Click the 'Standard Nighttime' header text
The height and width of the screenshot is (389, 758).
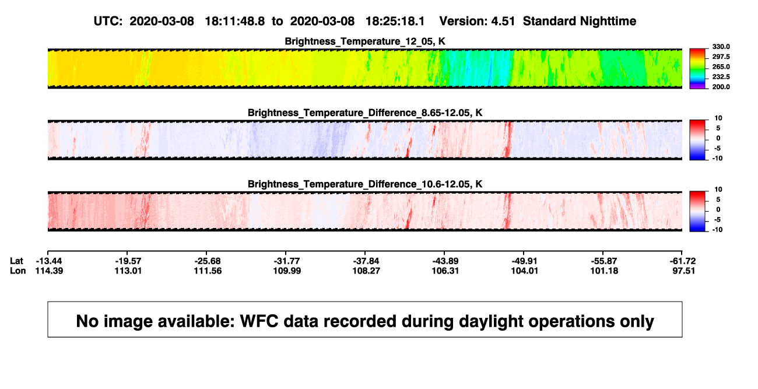(580, 21)
